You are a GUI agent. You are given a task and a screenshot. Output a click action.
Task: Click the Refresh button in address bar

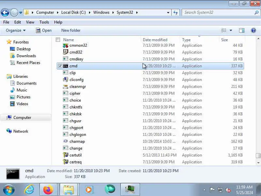point(176,12)
